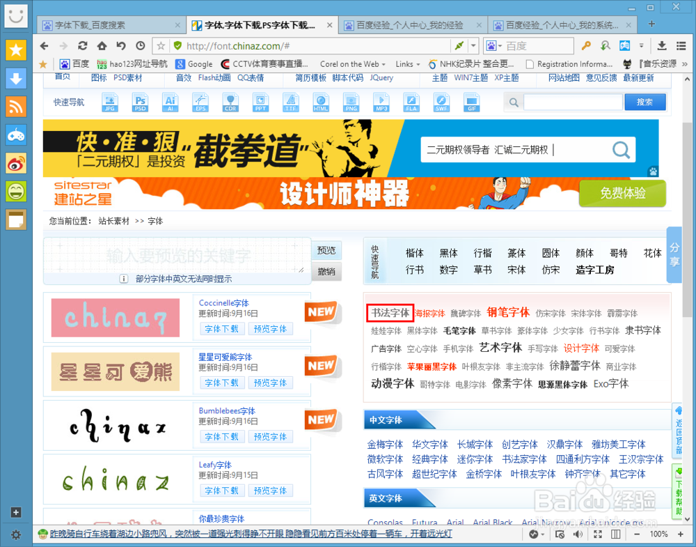Bookmark page with address bar star

161,46
